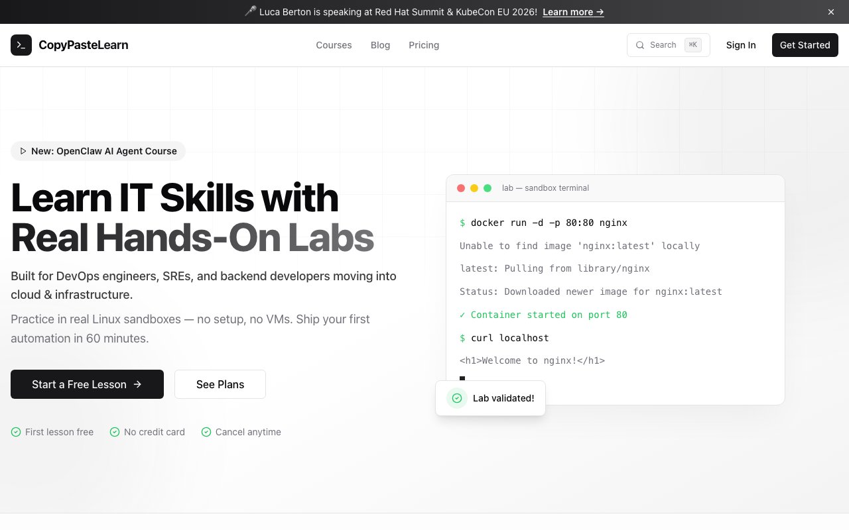Click the Lab validated! notification
849x530 pixels.
tap(490, 398)
